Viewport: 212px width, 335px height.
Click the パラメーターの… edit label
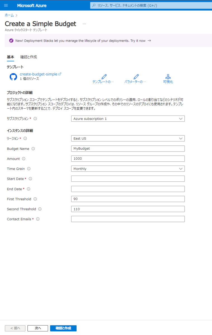[x=135, y=82]
